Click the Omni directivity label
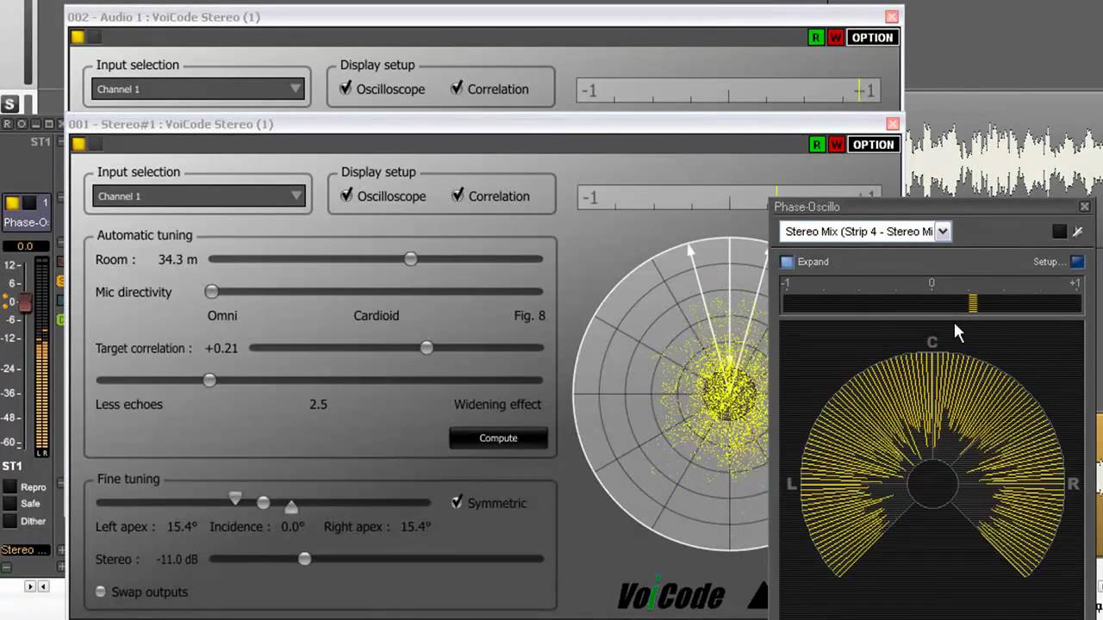The image size is (1103, 620). (222, 315)
